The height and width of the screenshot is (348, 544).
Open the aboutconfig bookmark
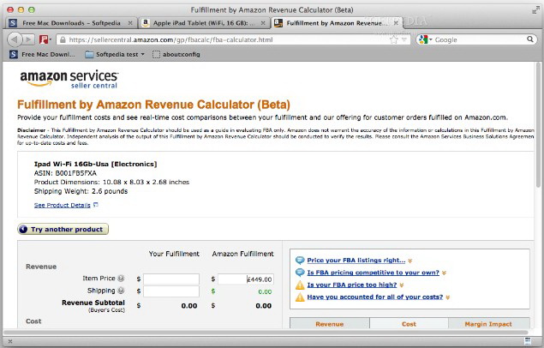point(176,55)
